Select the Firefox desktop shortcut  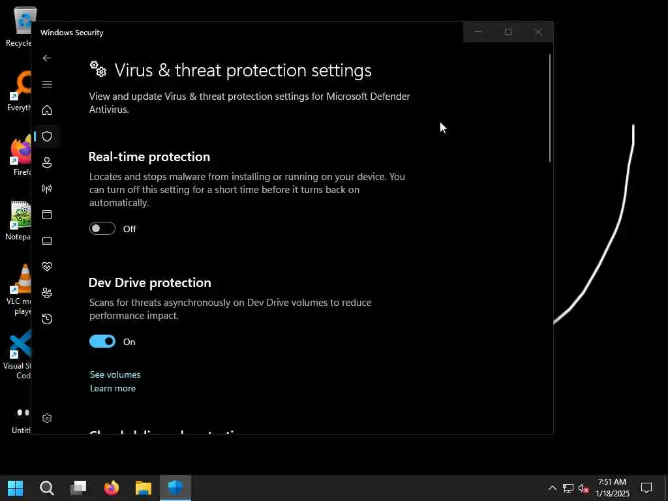[x=19, y=155]
